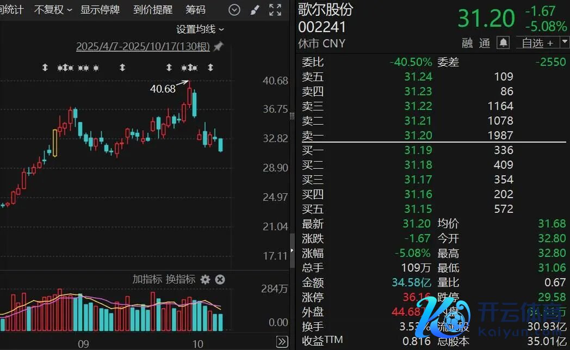The image size is (570, 350).
Task: Click the panel divider collapse handle
Action: (292, 250)
